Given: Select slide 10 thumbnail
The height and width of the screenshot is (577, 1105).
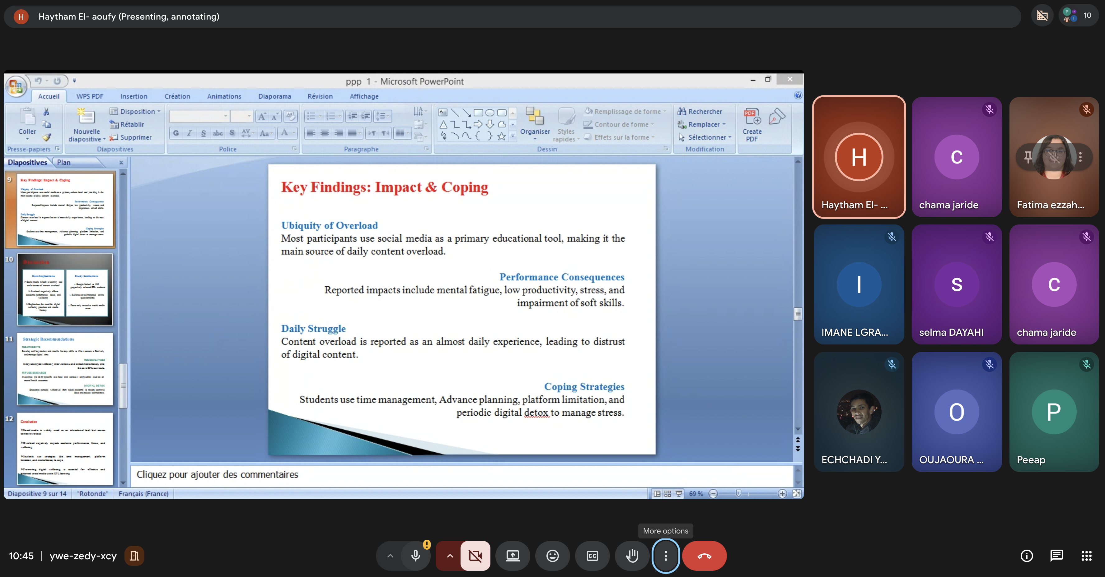Looking at the screenshot, I should click(65, 289).
